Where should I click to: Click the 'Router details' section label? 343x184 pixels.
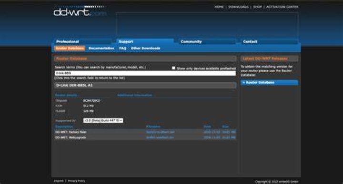(x=66, y=95)
